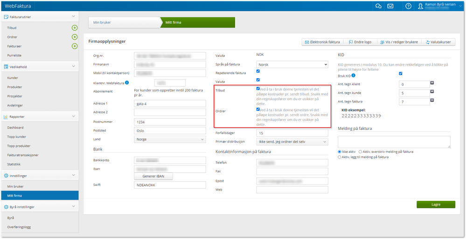Open Byrå in sidebar
Viewport: 466px width, 239px height.
(x=11, y=218)
